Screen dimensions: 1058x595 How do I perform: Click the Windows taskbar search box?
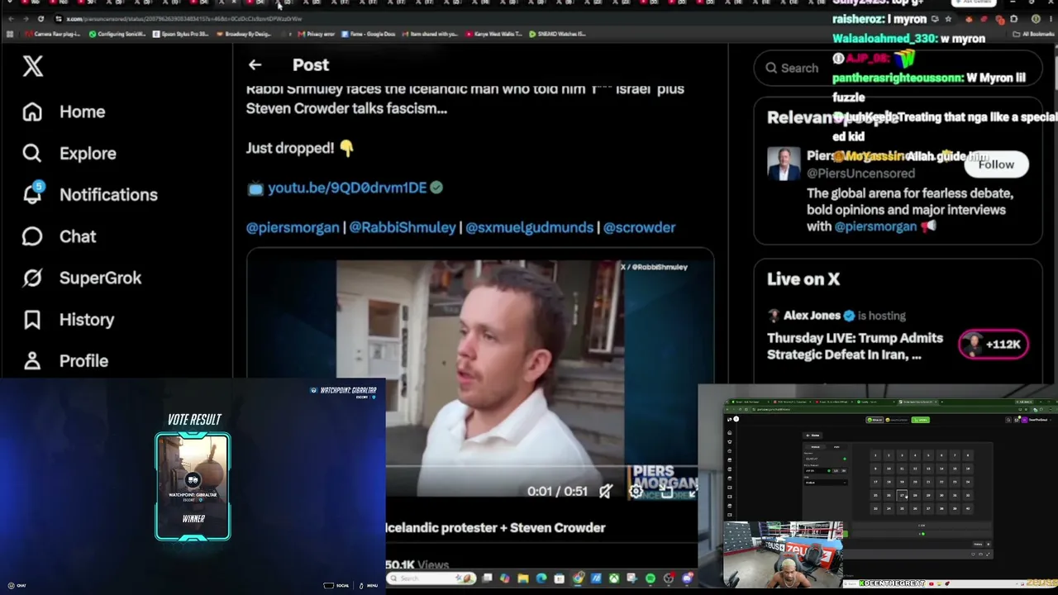(x=430, y=578)
